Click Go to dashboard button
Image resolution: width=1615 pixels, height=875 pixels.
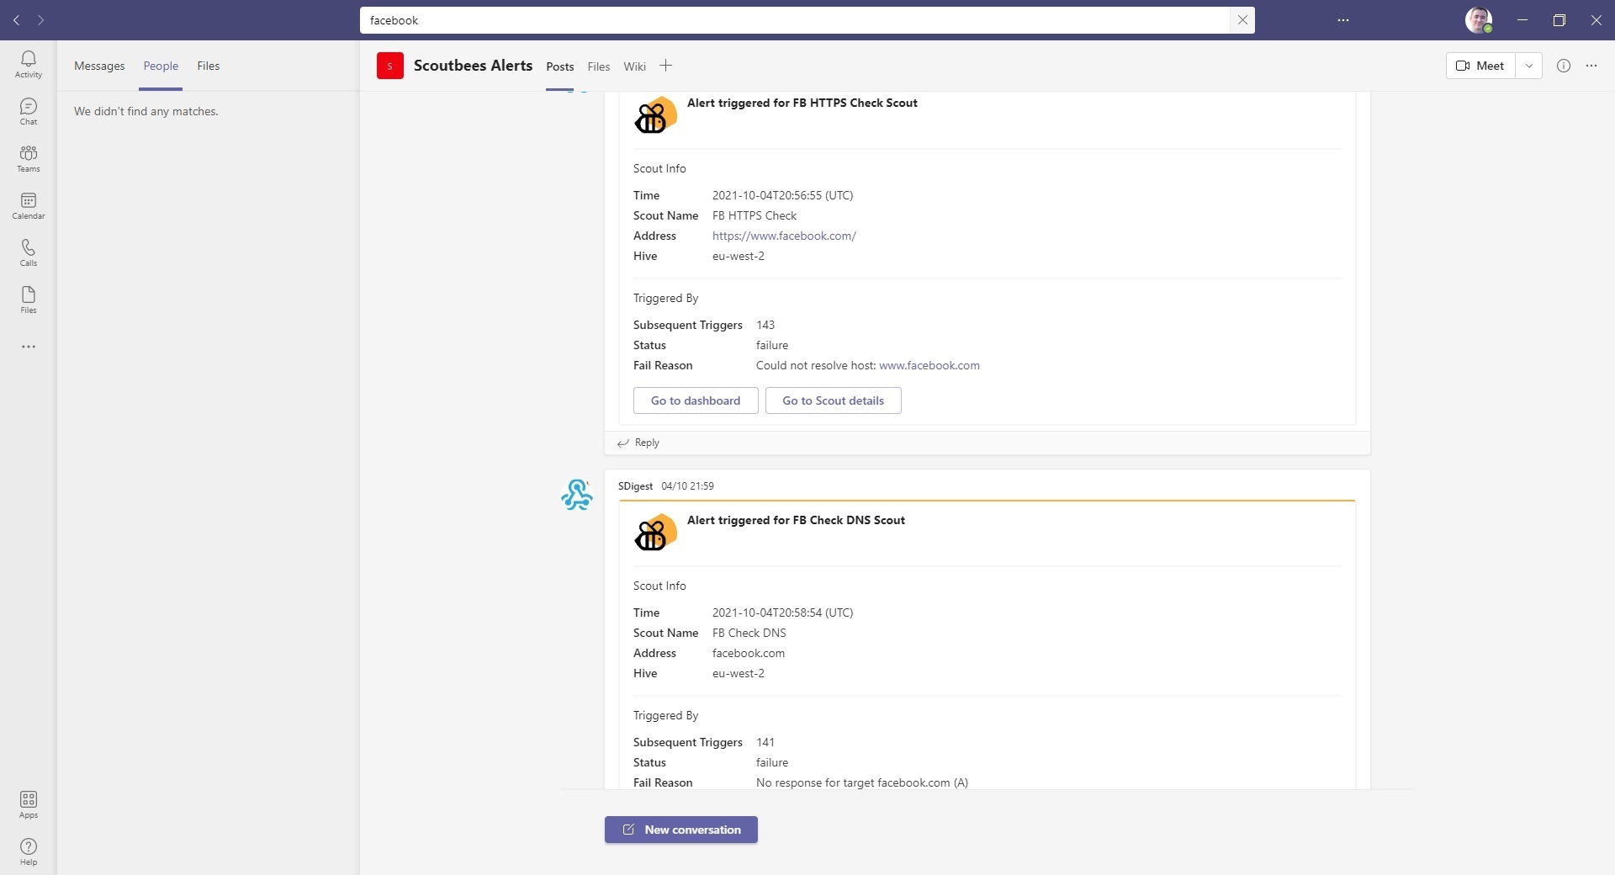point(696,400)
